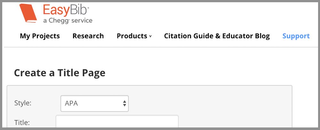Click the "Title:" field label

click(22, 122)
